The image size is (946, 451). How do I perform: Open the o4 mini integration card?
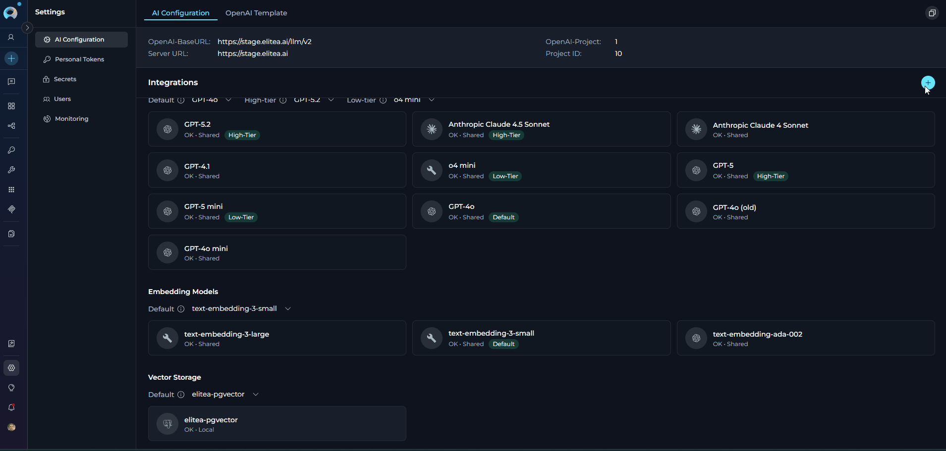[541, 170]
